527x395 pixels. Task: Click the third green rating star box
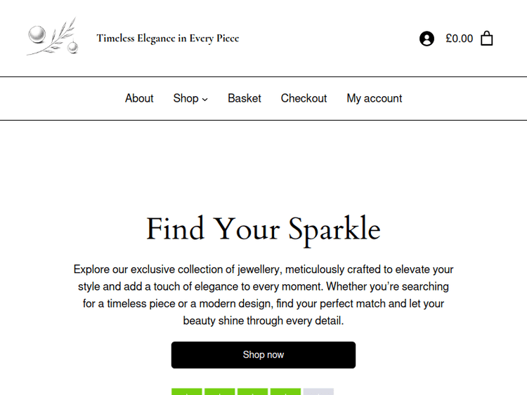coord(252,391)
